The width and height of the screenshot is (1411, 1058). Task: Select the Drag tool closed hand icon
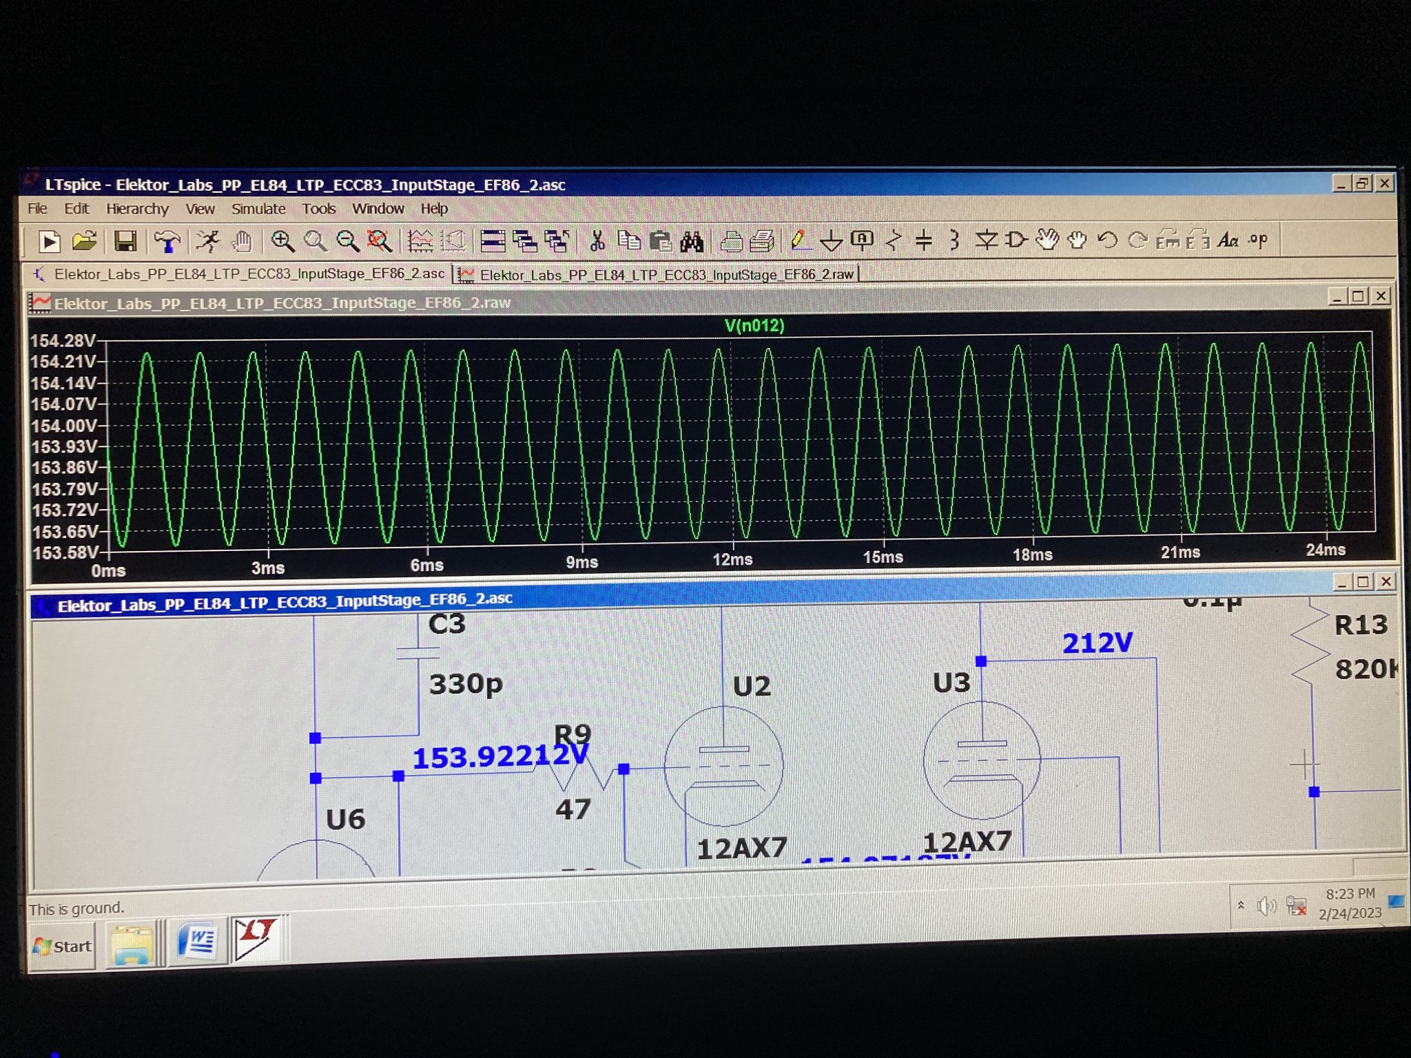(1077, 240)
